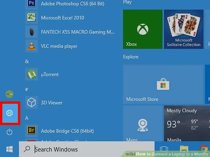
Task: Click in the Search Windows box
Action: (x=87, y=149)
